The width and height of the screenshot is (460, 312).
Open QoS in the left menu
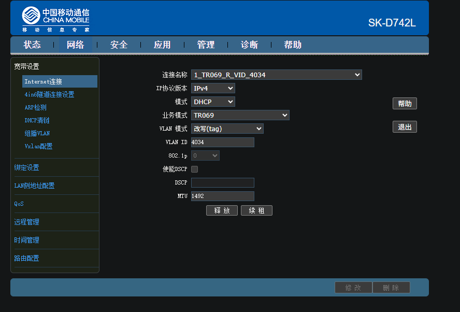[x=19, y=204]
